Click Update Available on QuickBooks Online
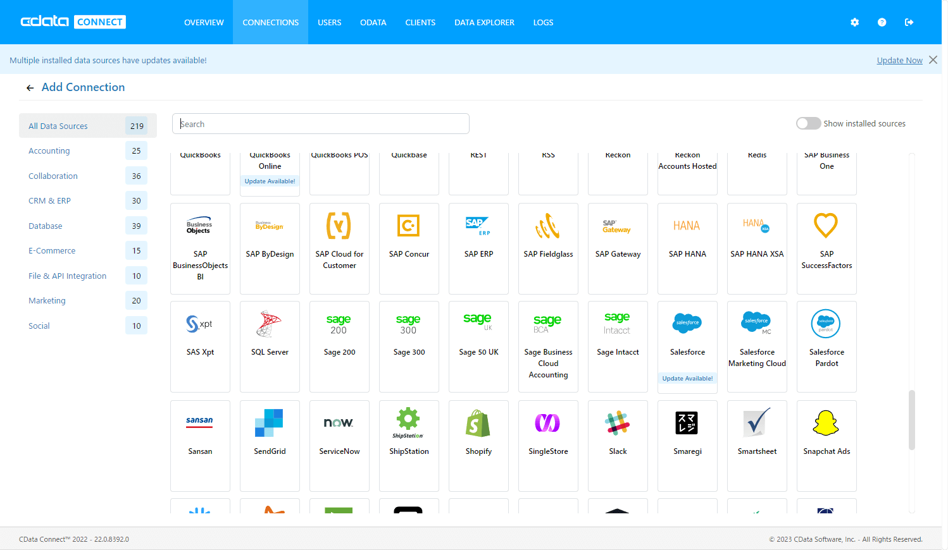The width and height of the screenshot is (948, 550). [x=270, y=180]
